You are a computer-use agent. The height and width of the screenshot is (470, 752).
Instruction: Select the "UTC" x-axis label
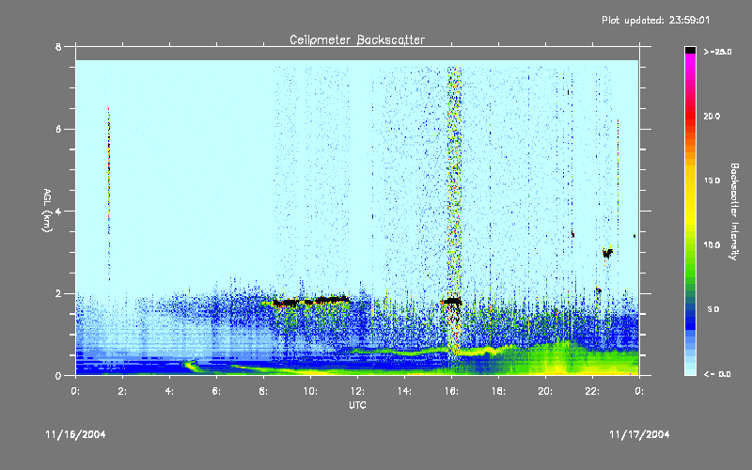(x=357, y=405)
